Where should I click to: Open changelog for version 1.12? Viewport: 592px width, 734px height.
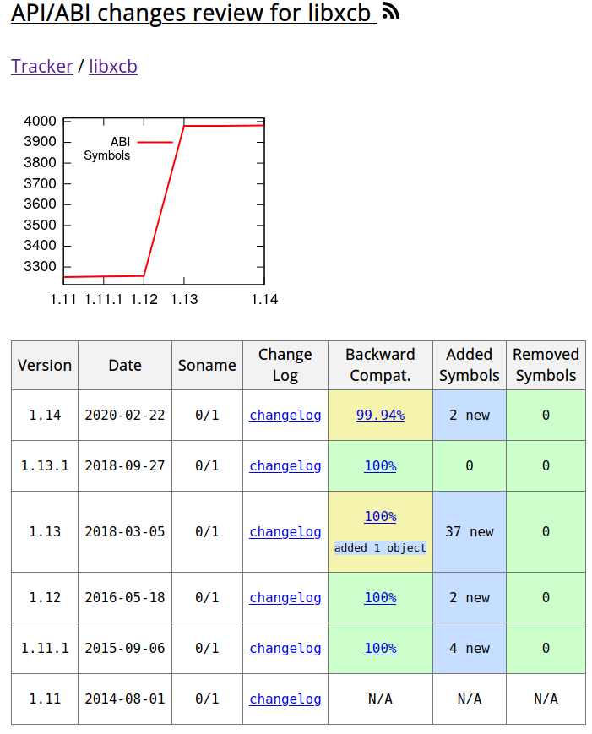coord(285,598)
